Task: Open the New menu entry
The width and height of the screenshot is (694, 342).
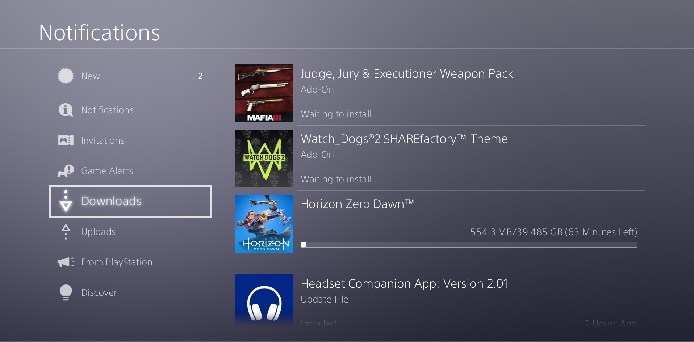Action: [130, 76]
